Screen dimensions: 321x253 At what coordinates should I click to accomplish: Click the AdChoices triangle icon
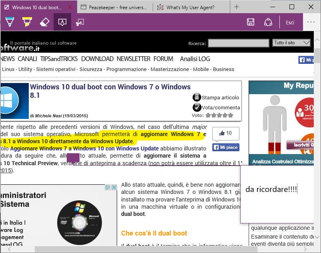pyautogui.click(x=108, y=187)
